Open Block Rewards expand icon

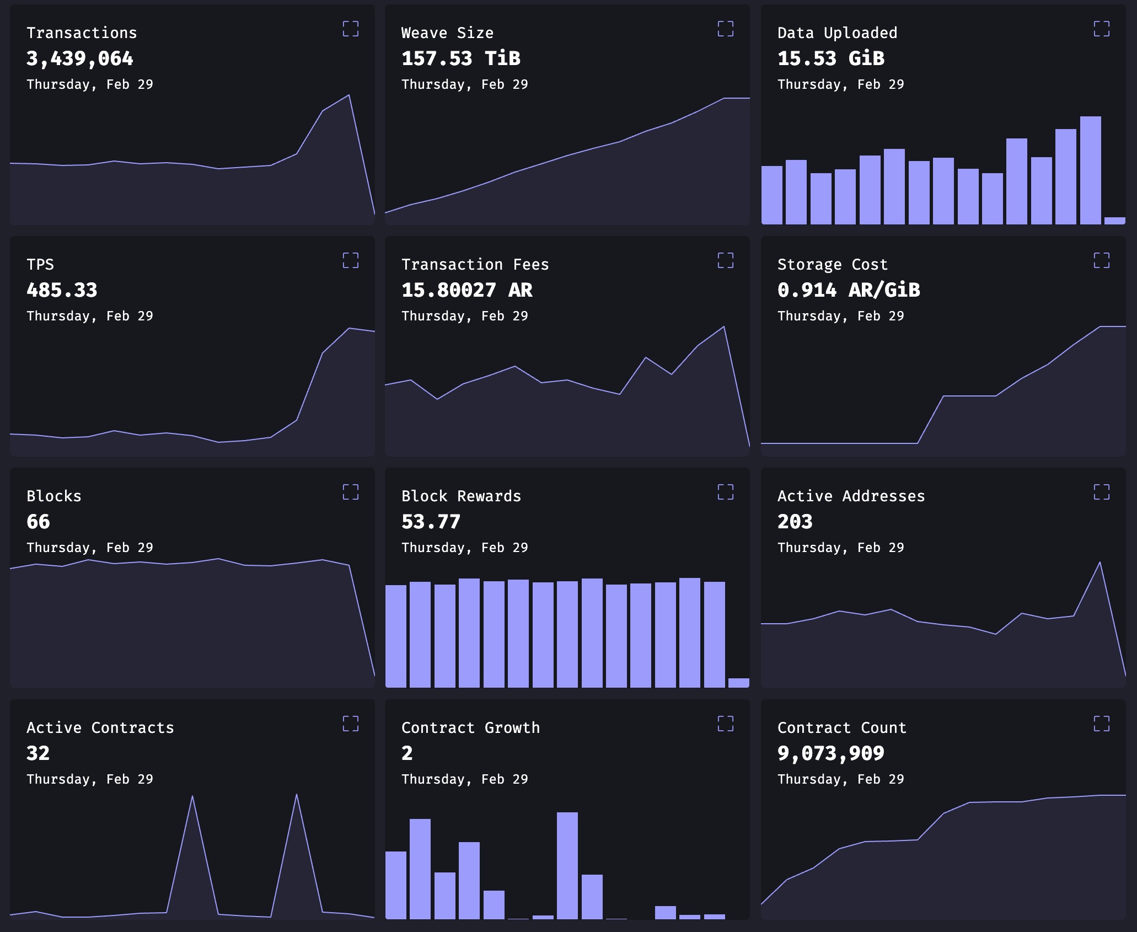725,492
